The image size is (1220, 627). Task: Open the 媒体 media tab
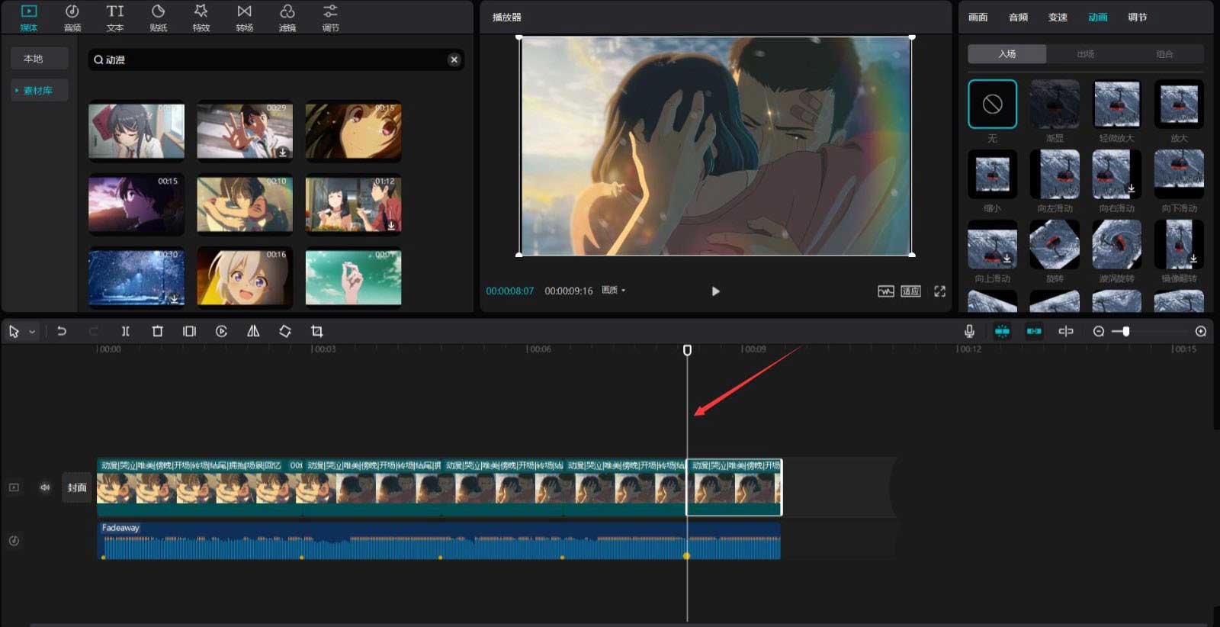[29, 18]
